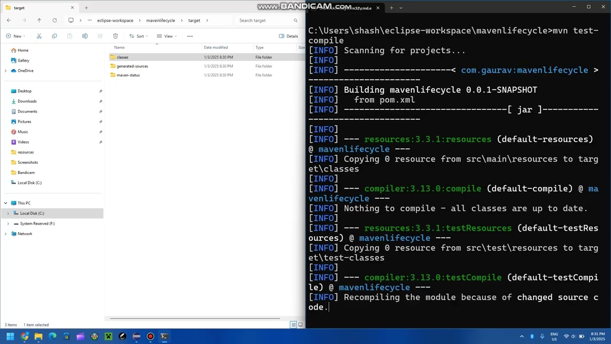This screenshot has height=344, width=611.
Task: Expand the OneDrive tree node
Action: pos(5,71)
